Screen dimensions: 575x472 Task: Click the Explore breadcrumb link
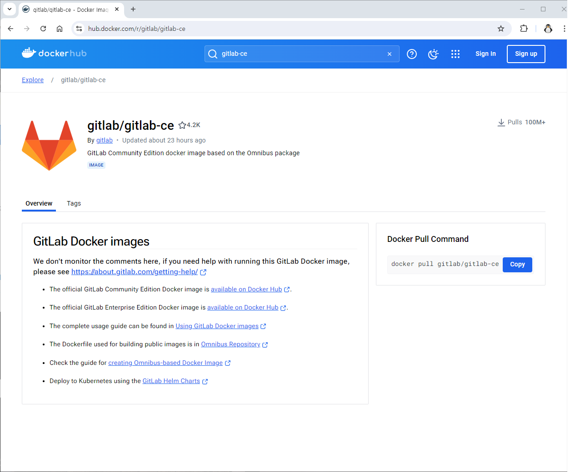(x=33, y=80)
